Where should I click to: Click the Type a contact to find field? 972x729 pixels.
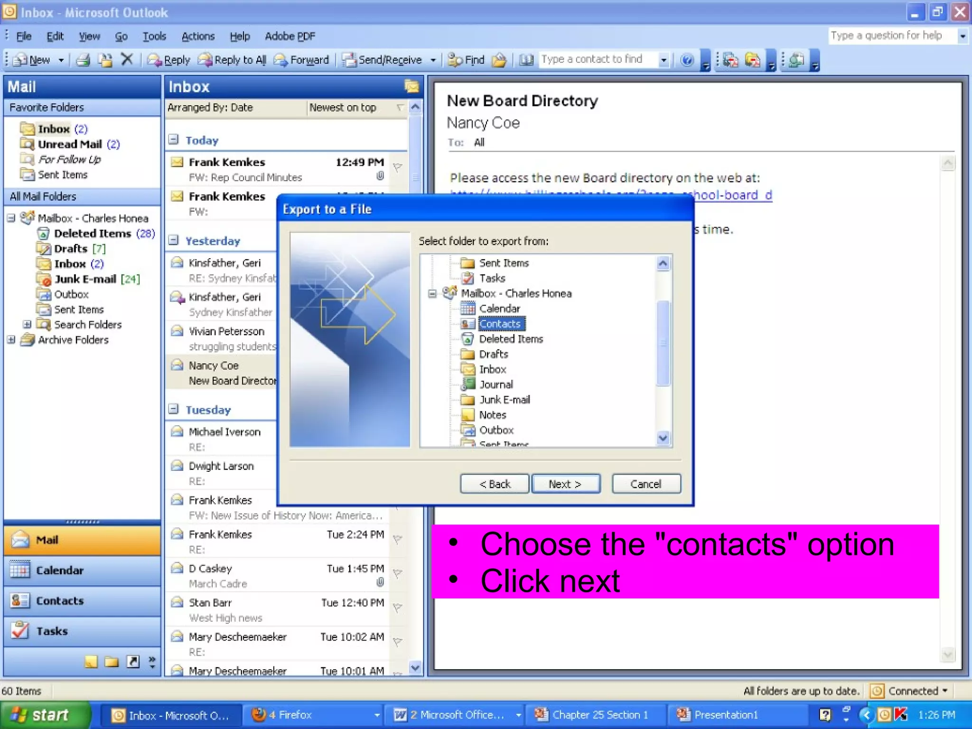[599, 60]
